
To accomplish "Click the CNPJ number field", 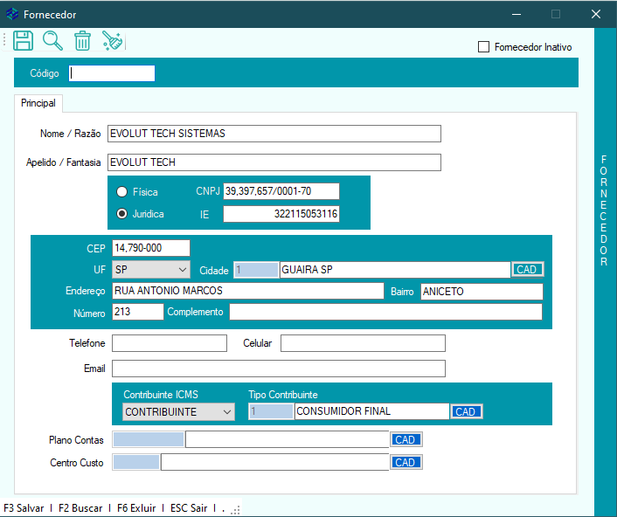I will pos(281,191).
